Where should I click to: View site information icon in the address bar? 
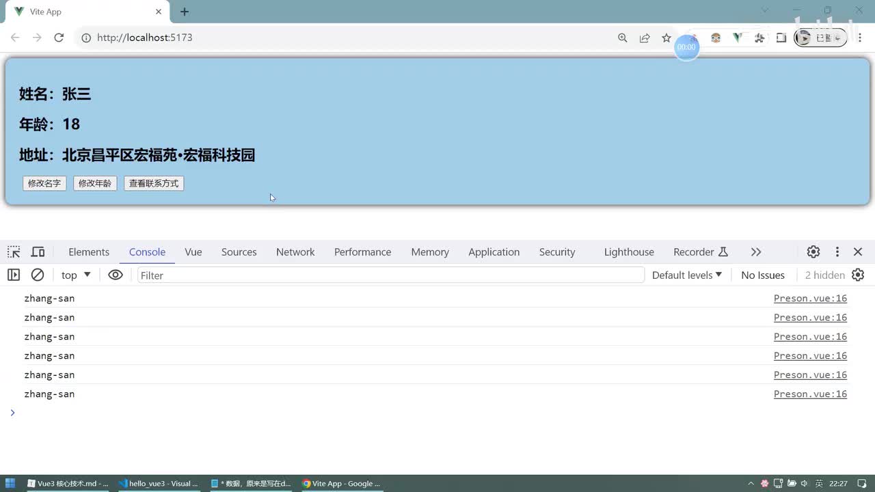point(86,38)
